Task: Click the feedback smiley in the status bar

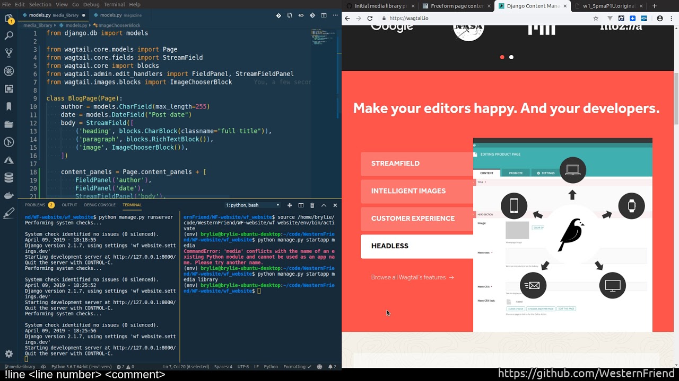Action: tap(319, 367)
